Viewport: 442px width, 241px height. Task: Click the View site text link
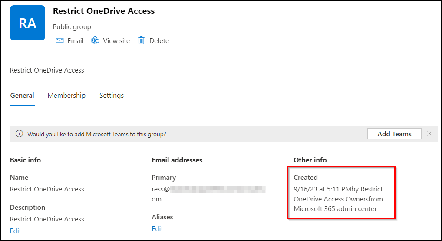click(116, 40)
